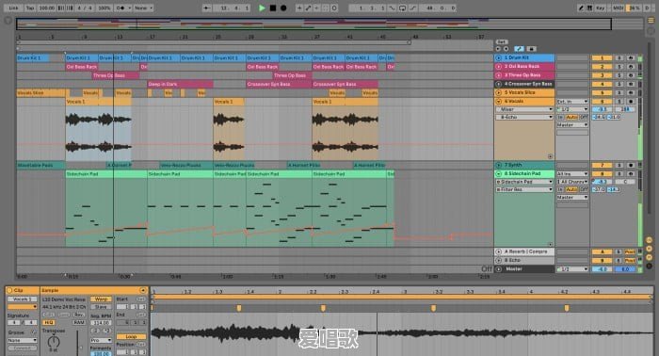Enable HiQ sample mode

49,322
